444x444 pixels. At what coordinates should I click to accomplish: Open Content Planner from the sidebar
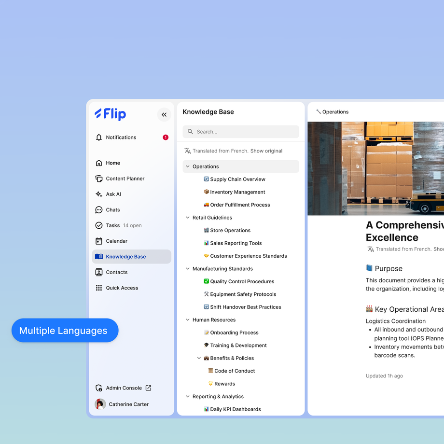(x=131, y=179)
